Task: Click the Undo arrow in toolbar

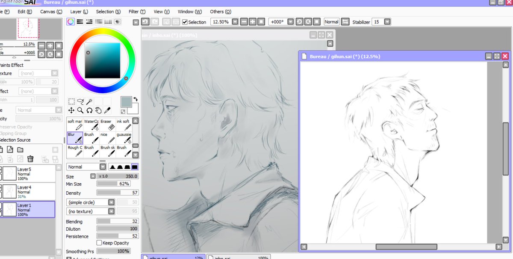Action: point(145,22)
